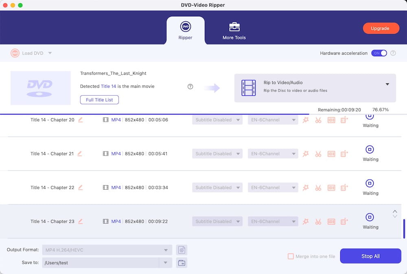
Task: Expand the Rip to Video/Audio mode dropdown
Action: point(387,84)
